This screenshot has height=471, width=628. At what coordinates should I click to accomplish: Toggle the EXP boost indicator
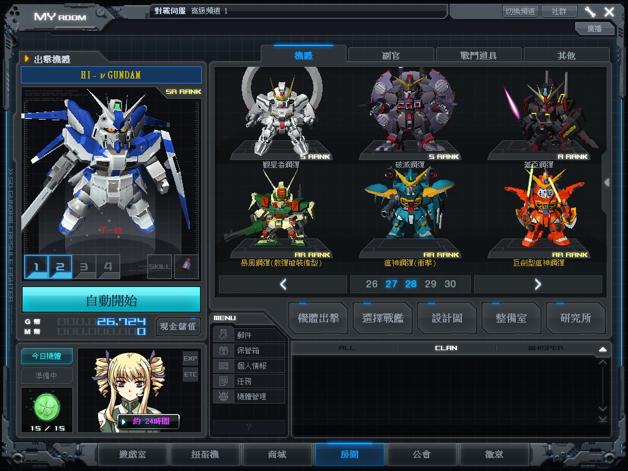pyautogui.click(x=190, y=358)
